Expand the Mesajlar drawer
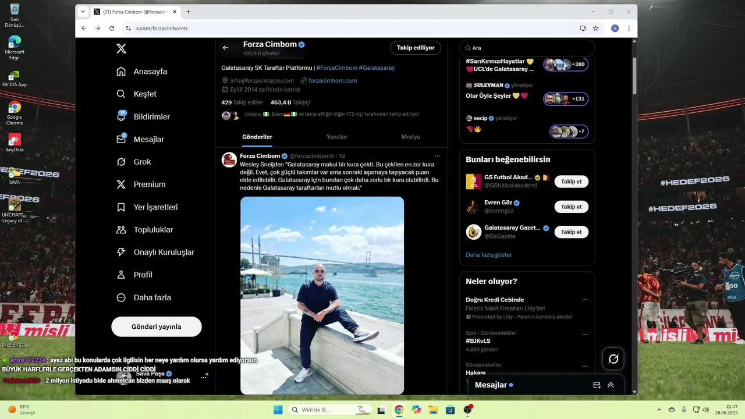The image size is (745, 419). click(611, 385)
